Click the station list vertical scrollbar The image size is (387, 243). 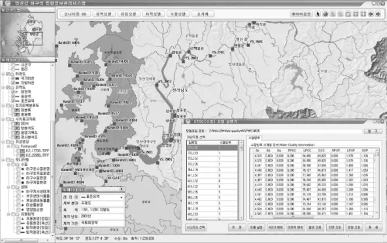[241, 180]
